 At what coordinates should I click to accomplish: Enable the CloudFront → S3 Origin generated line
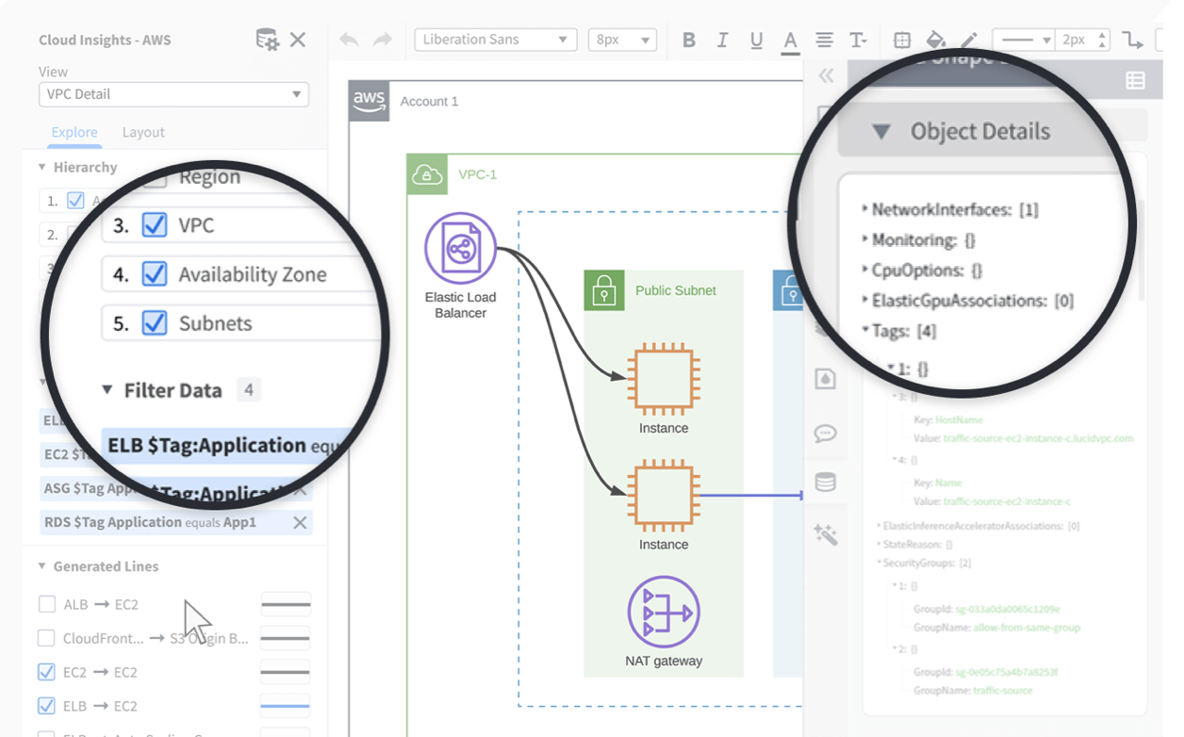click(46, 638)
